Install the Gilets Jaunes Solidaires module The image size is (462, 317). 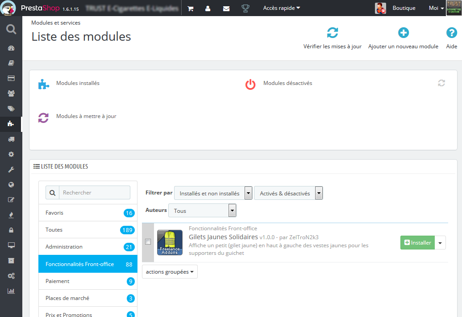(417, 243)
